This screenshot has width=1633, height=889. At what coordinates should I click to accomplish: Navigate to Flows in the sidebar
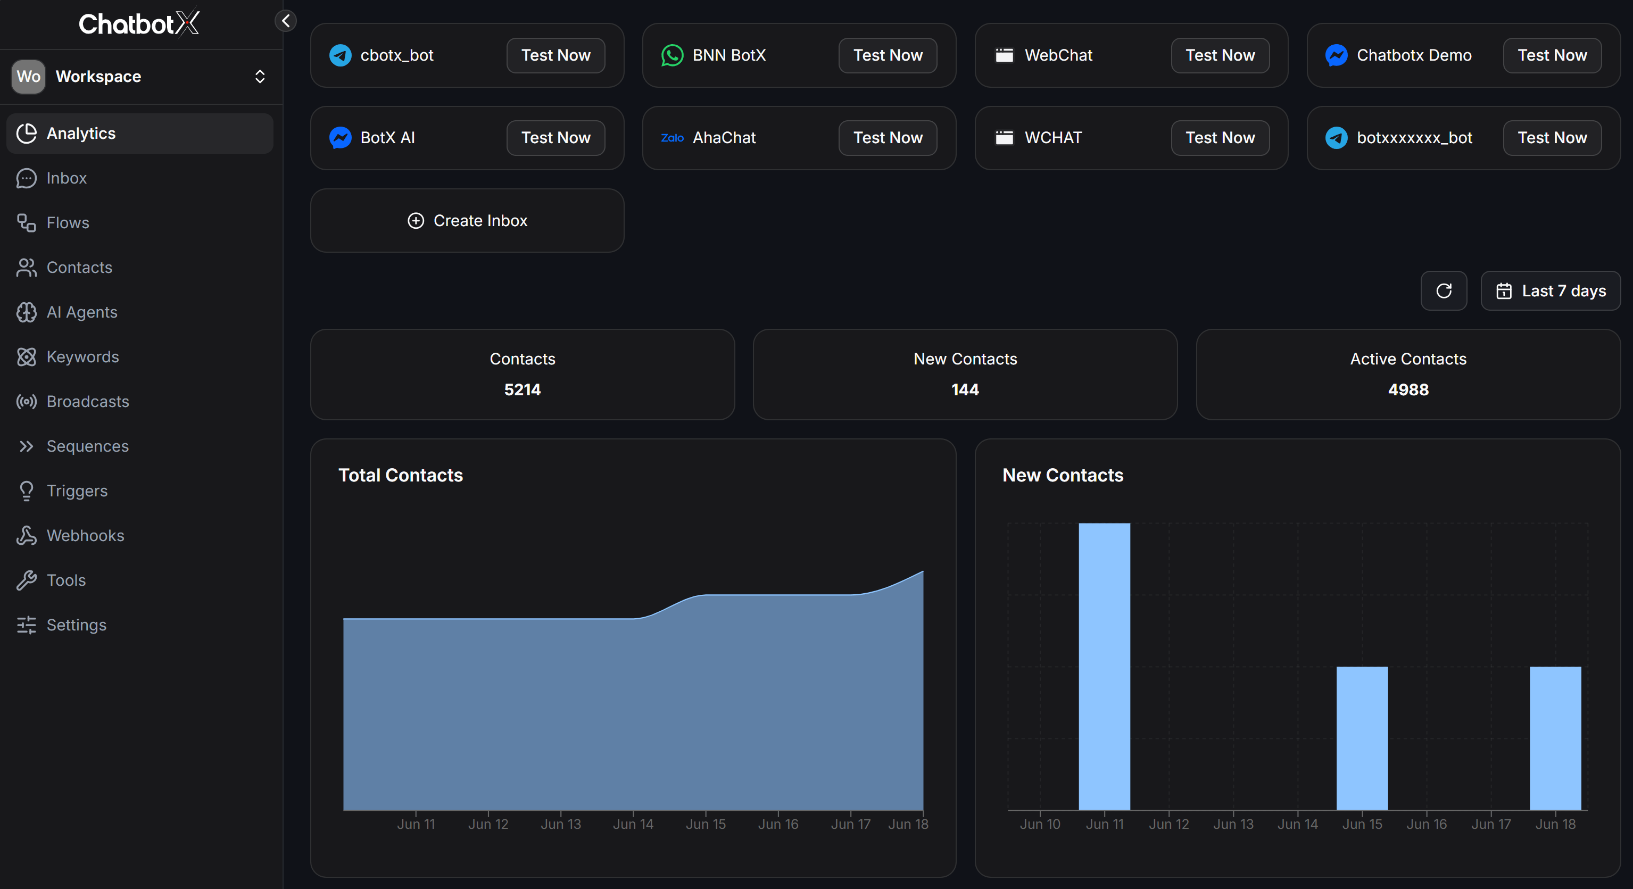[x=140, y=222]
